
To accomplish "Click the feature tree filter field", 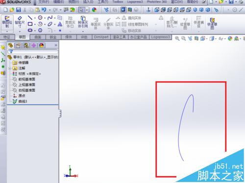I will [33, 52].
